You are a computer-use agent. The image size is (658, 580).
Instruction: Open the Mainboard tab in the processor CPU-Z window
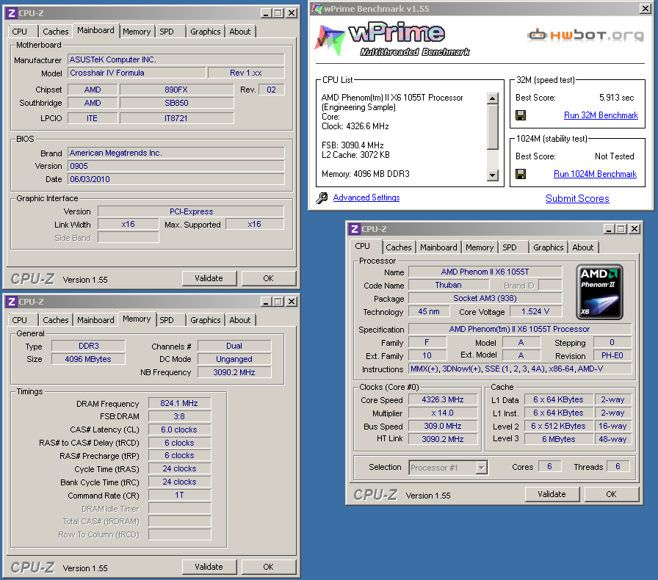(x=438, y=247)
